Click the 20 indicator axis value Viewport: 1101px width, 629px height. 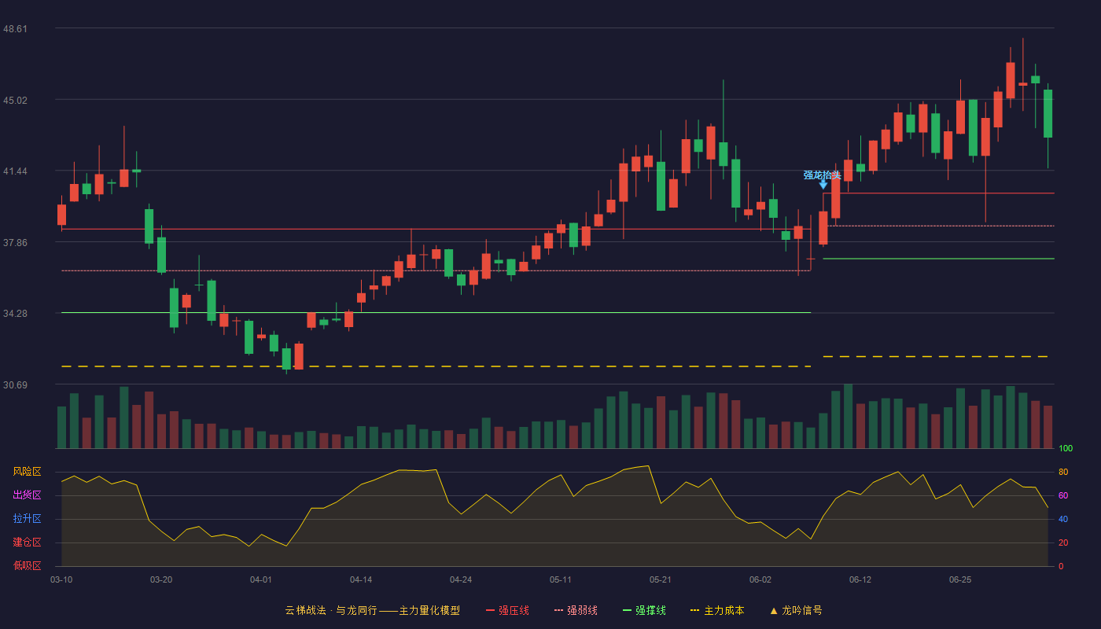point(1063,543)
